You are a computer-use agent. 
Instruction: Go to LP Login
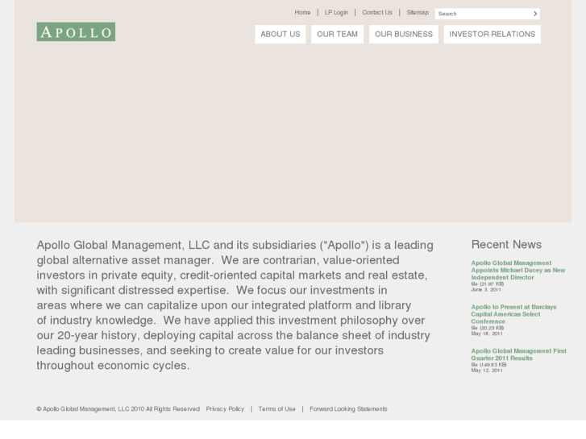point(336,12)
